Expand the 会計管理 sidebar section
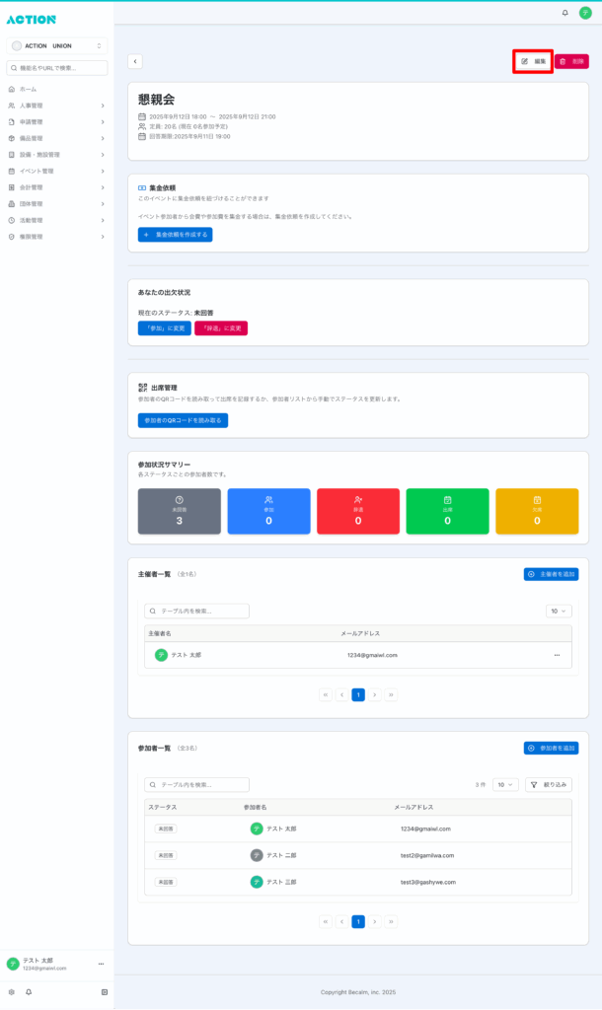The image size is (602, 1010). pos(57,187)
